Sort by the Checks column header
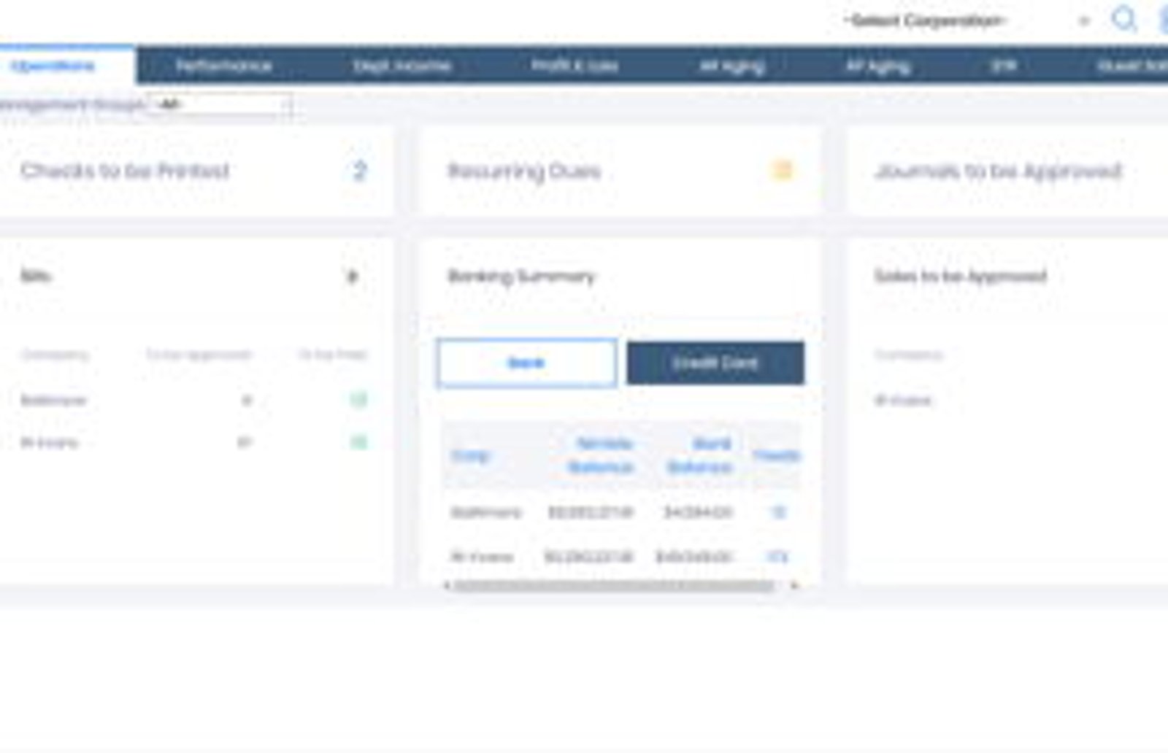1168x753 pixels. (776, 455)
